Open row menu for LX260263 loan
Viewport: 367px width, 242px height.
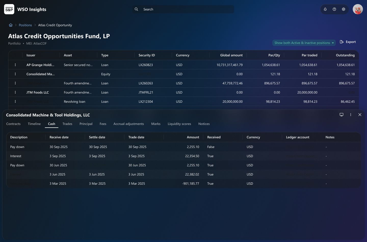[x=15, y=83]
